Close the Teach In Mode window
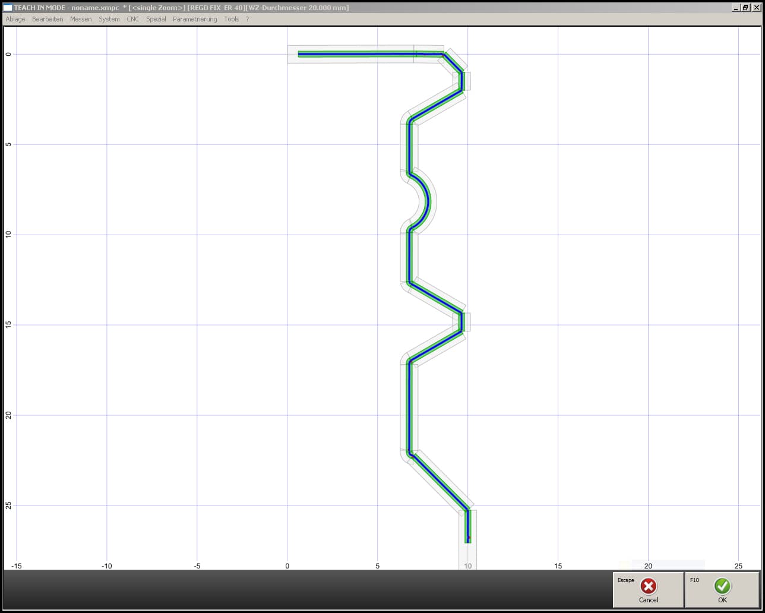 tap(756, 8)
